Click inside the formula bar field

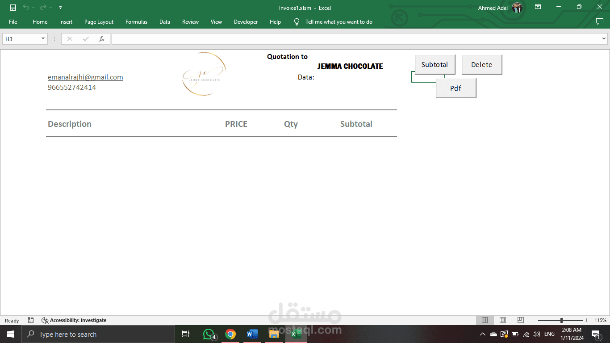click(356, 39)
